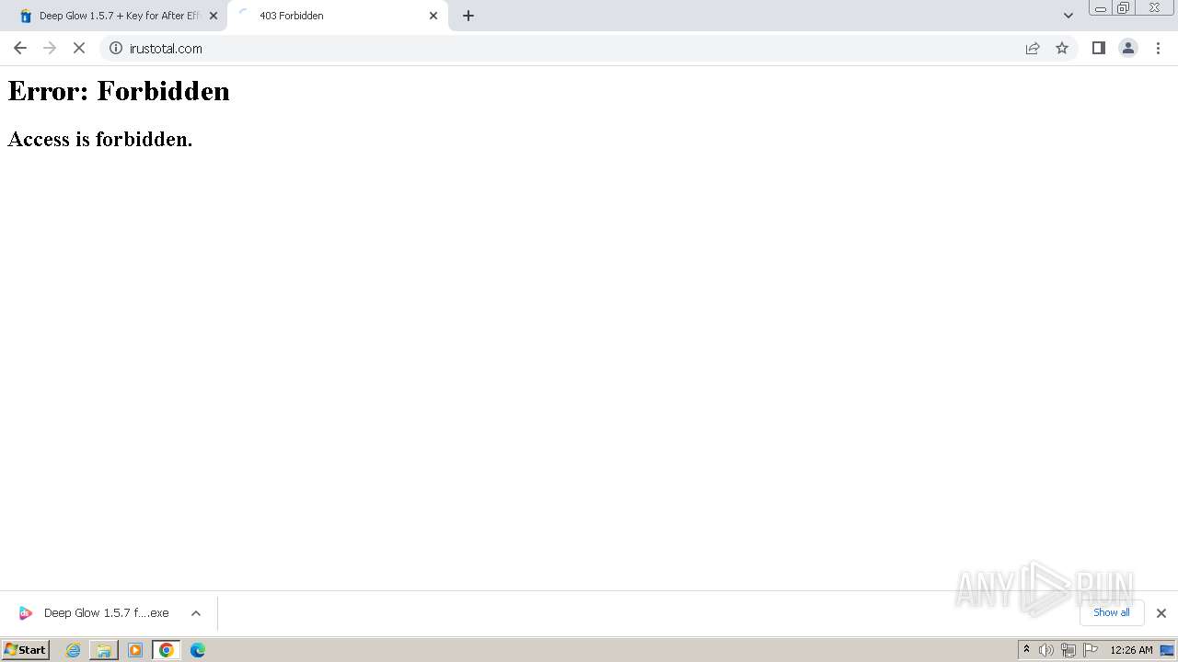Open the browser side panel
Image resolution: width=1178 pixels, height=662 pixels.
coord(1098,48)
